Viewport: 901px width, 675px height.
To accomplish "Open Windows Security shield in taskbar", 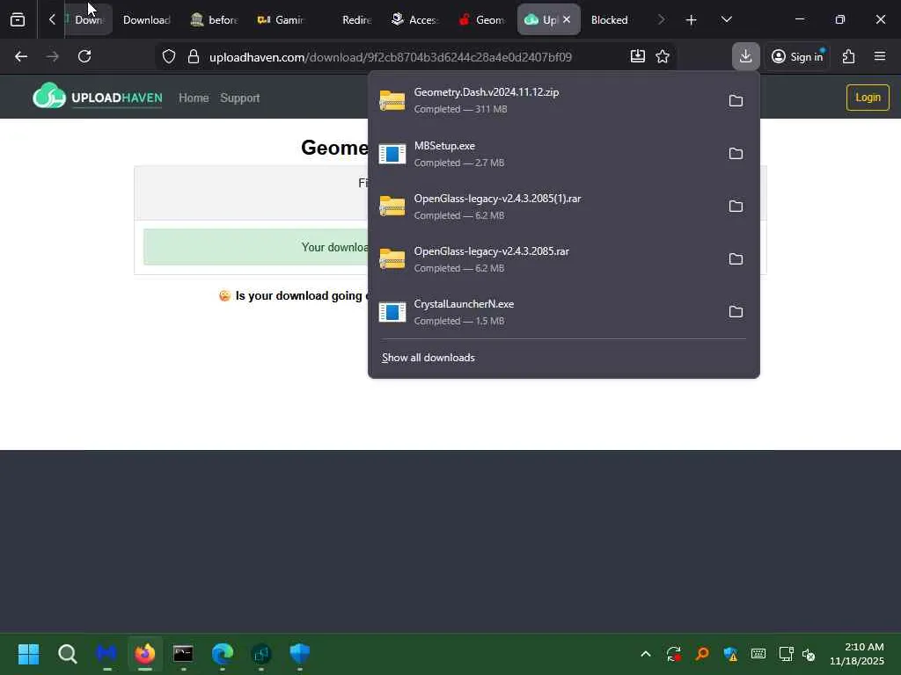I will pos(299,654).
